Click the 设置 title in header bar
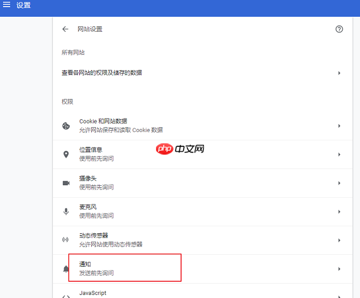The image size is (360, 298). (x=24, y=5)
